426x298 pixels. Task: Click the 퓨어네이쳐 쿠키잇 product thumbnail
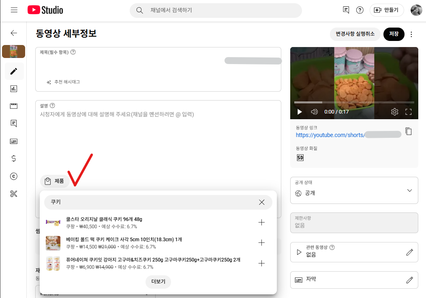[x=53, y=264]
